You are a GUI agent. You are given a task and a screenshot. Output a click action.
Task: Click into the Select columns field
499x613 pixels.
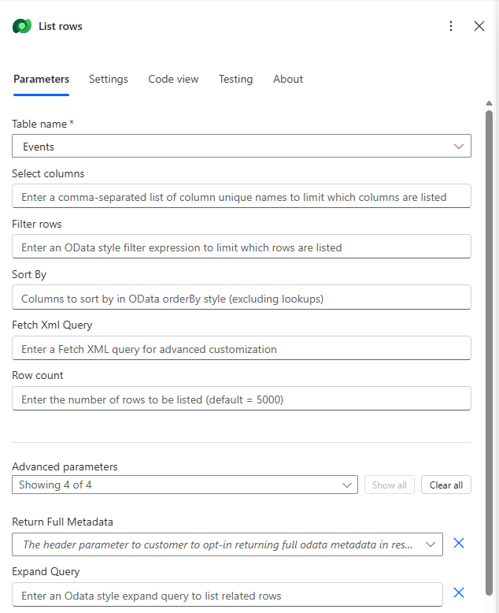tap(241, 197)
